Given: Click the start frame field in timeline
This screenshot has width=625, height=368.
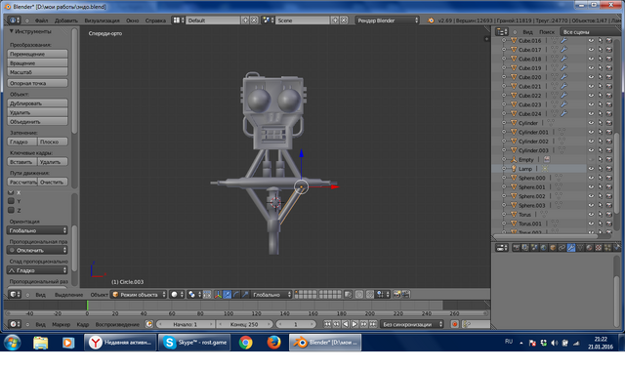Looking at the screenshot, I should tap(185, 324).
